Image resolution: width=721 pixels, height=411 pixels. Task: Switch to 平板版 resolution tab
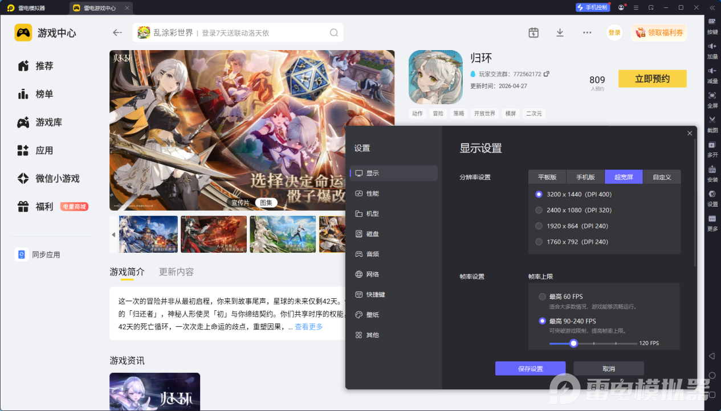pos(547,177)
